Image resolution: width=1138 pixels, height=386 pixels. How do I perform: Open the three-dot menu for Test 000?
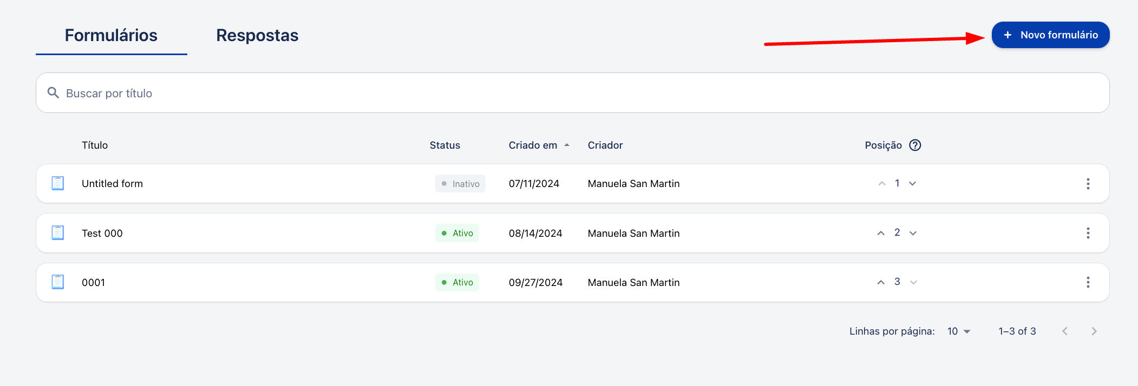coord(1088,233)
